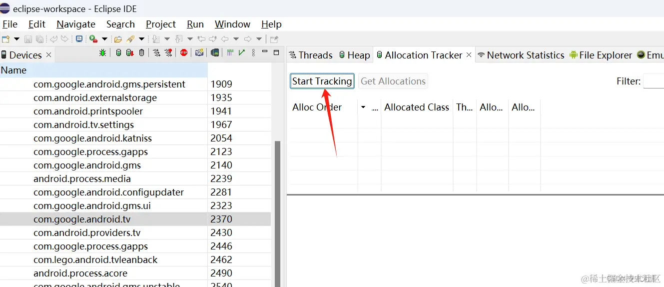This screenshot has height=287, width=664.
Task: Click the Update Heap cylinder icon
Action: pyautogui.click(x=118, y=52)
